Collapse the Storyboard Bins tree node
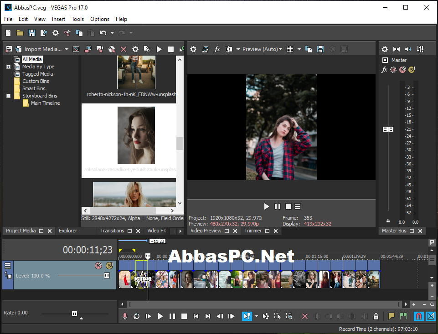Viewport: 438px width, 334px height. pos(8,96)
